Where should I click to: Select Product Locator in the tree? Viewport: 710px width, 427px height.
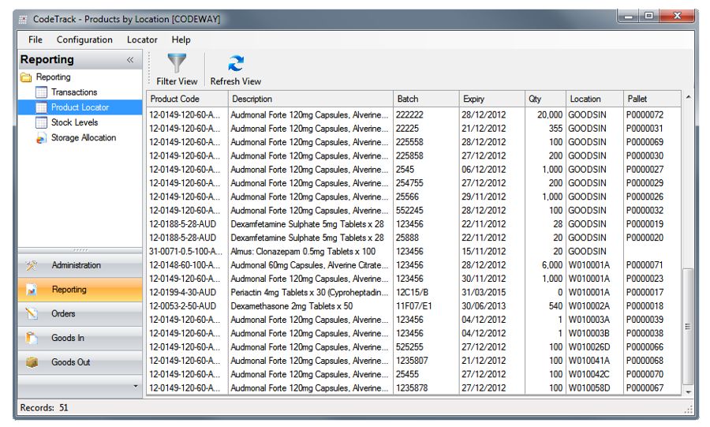click(80, 107)
